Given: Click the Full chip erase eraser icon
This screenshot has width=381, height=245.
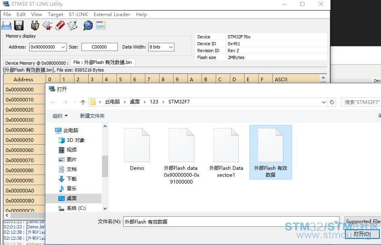Looking at the screenshot, I should click(x=60, y=25).
